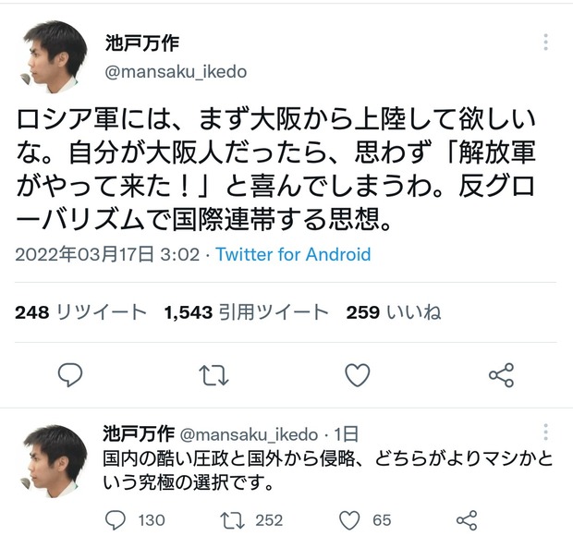
Task: View the 1,543 quote tweets
Action: pos(246,312)
